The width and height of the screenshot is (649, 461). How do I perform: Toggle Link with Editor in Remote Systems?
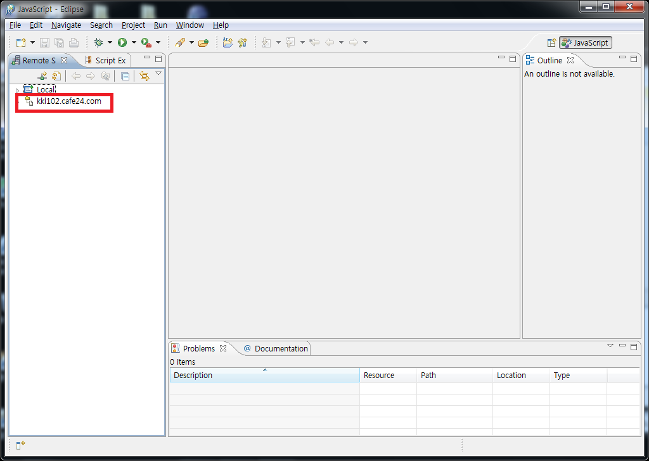(x=145, y=76)
